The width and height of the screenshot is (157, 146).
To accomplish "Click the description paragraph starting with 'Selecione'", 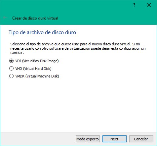I will click(x=78, y=48).
